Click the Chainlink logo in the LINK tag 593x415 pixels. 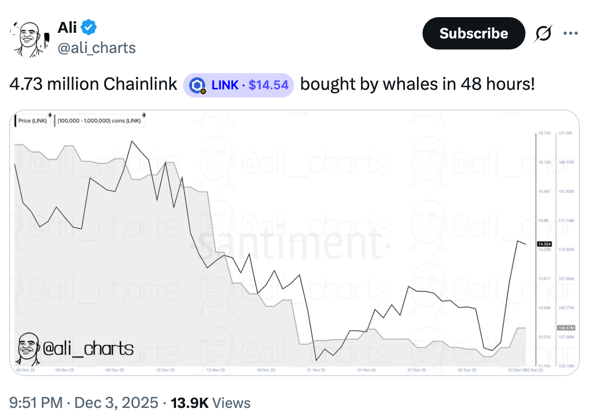pos(197,85)
